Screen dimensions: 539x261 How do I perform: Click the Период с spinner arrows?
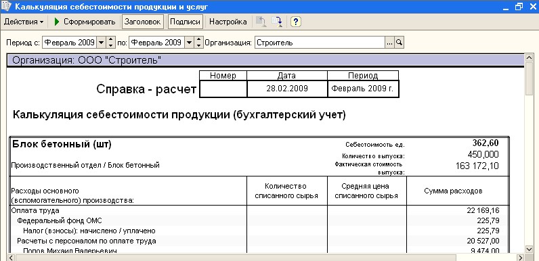pyautogui.click(x=110, y=43)
